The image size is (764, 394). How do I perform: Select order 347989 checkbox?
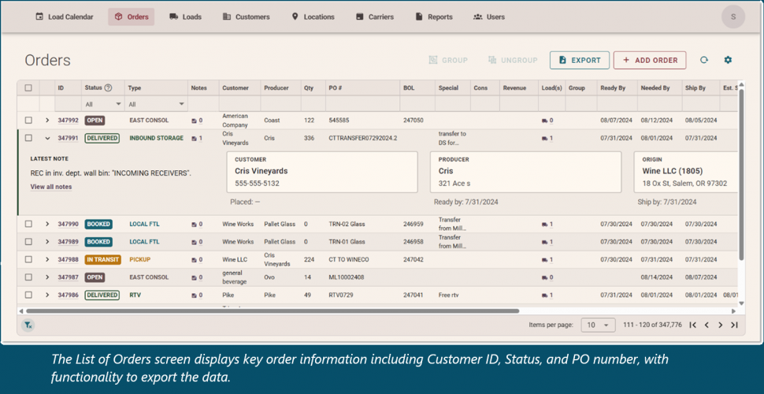point(28,241)
